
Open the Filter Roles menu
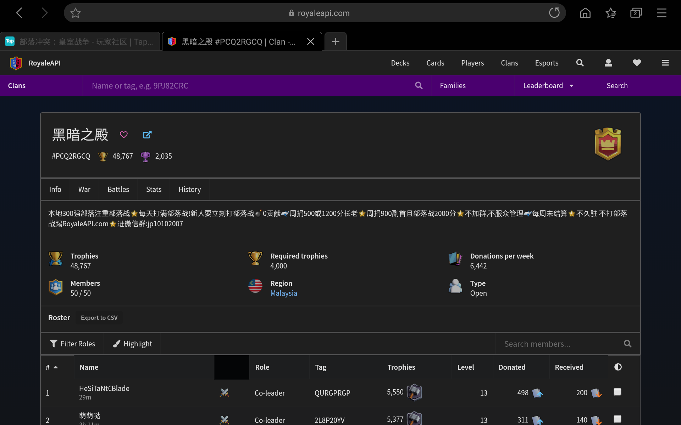[73, 344]
